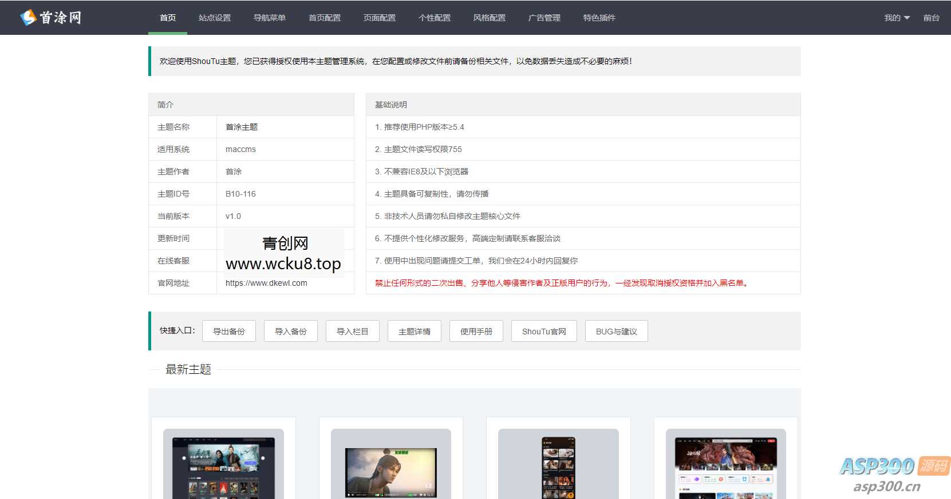Open the 使用手册 shortcut

pyautogui.click(x=476, y=331)
